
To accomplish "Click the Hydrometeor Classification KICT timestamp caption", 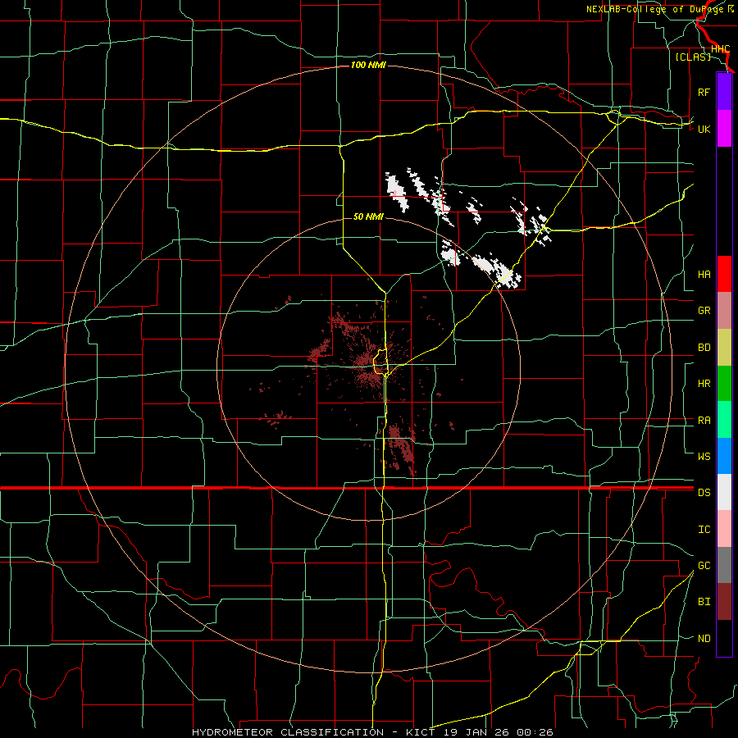I will 372,732.
